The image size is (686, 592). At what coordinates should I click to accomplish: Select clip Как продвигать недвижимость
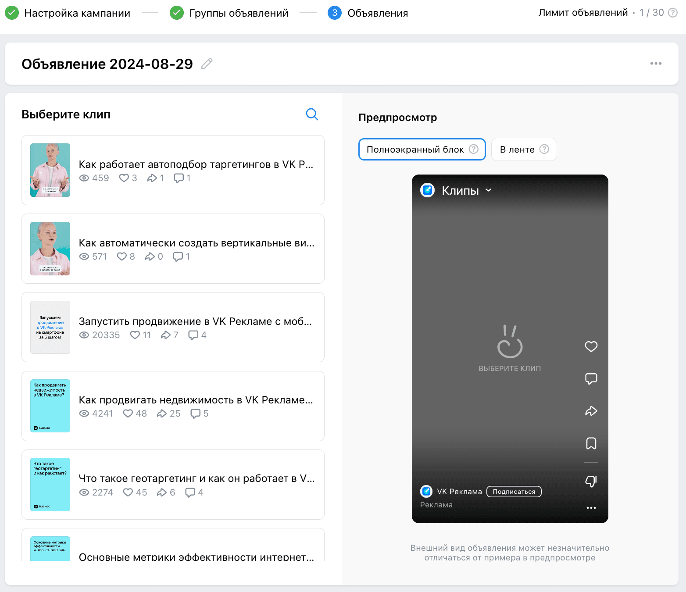173,406
